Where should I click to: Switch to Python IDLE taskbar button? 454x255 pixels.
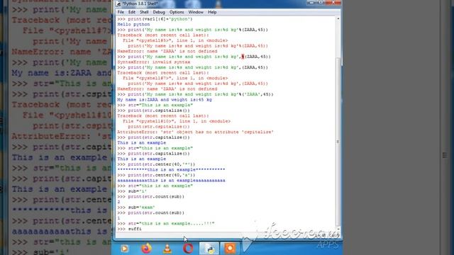209,249
